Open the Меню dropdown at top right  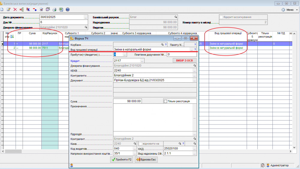point(290,10)
